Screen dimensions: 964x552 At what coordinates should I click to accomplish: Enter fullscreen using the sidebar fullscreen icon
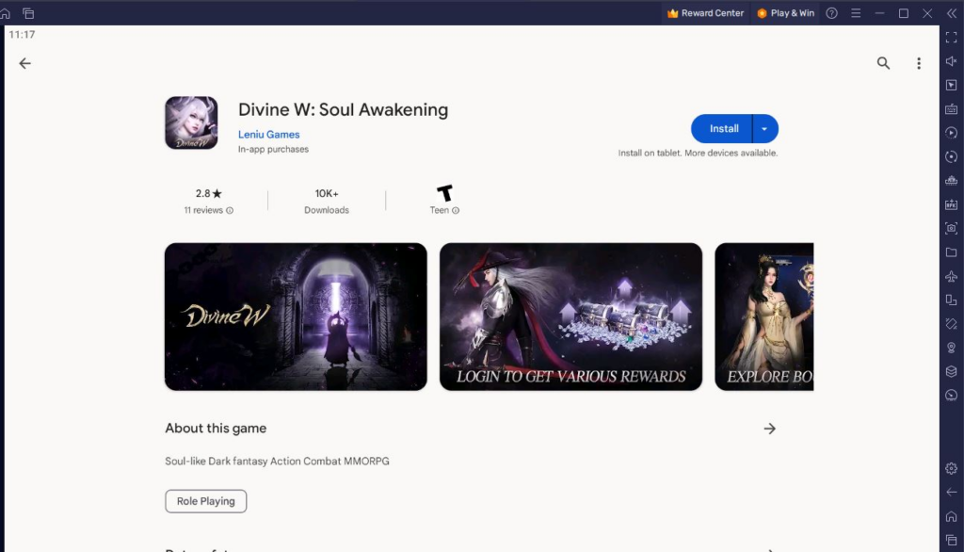click(x=951, y=38)
